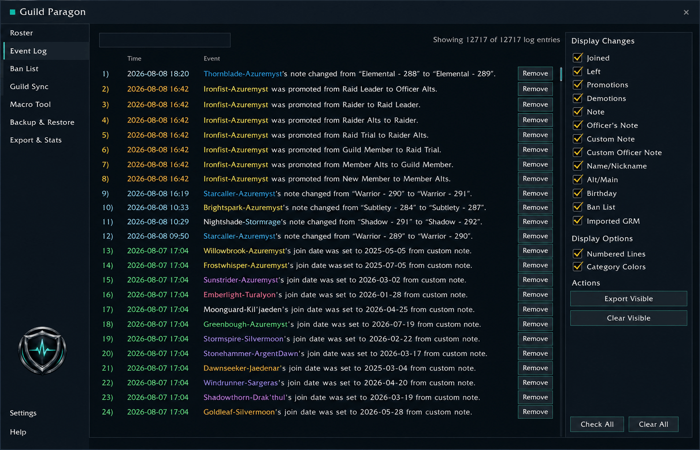Disable Category Colors option
Image resolution: width=700 pixels, height=450 pixels.
578,267
